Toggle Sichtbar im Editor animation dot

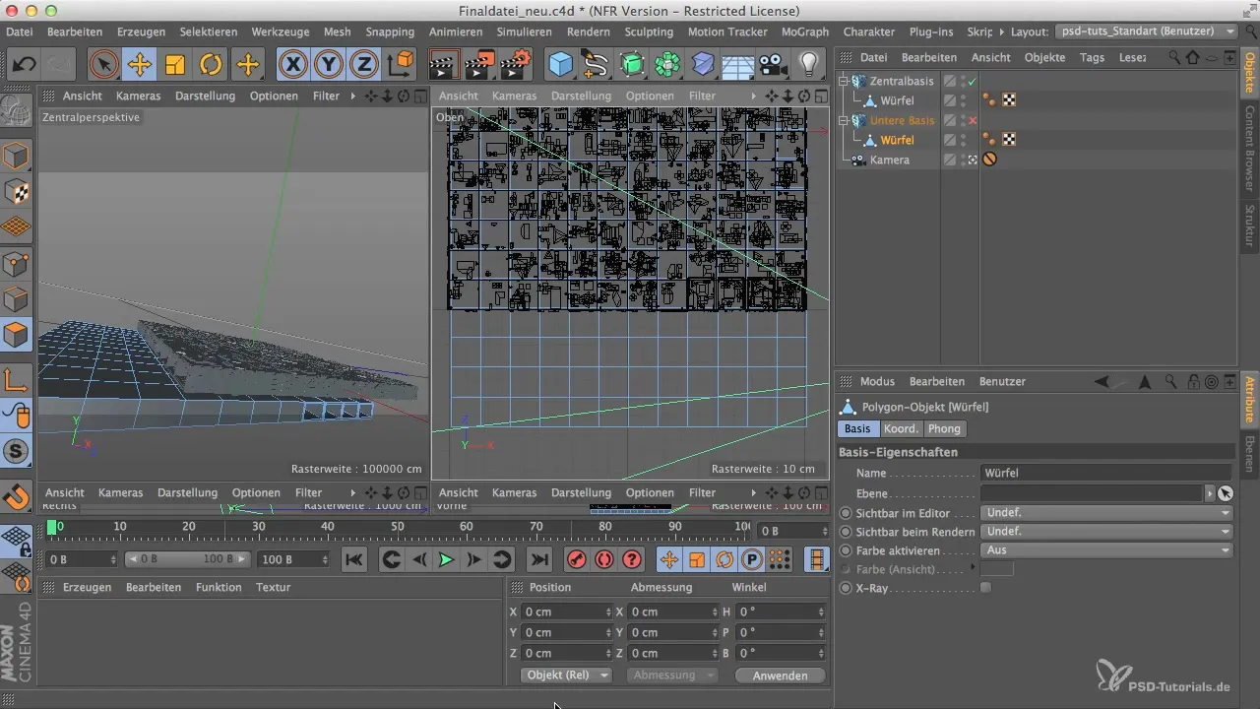point(845,513)
